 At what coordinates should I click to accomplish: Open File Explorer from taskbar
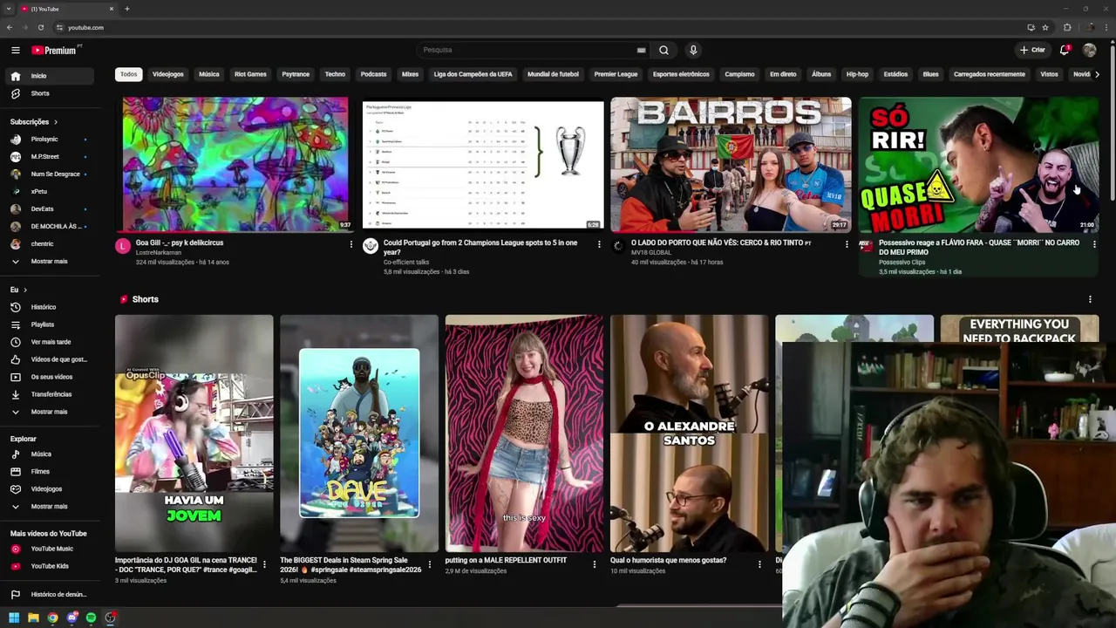point(33,618)
